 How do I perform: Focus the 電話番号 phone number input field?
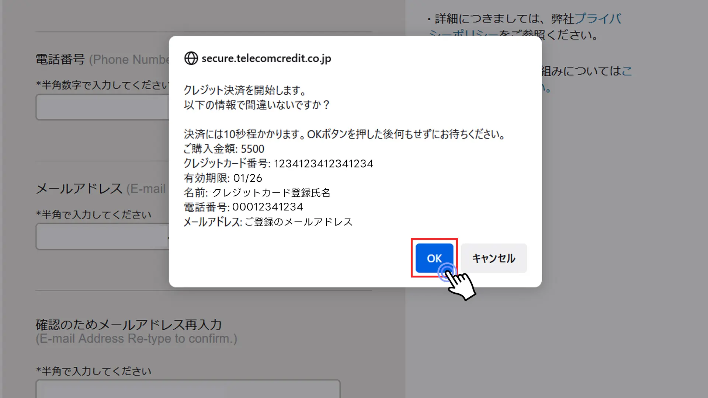pyautogui.click(x=102, y=107)
